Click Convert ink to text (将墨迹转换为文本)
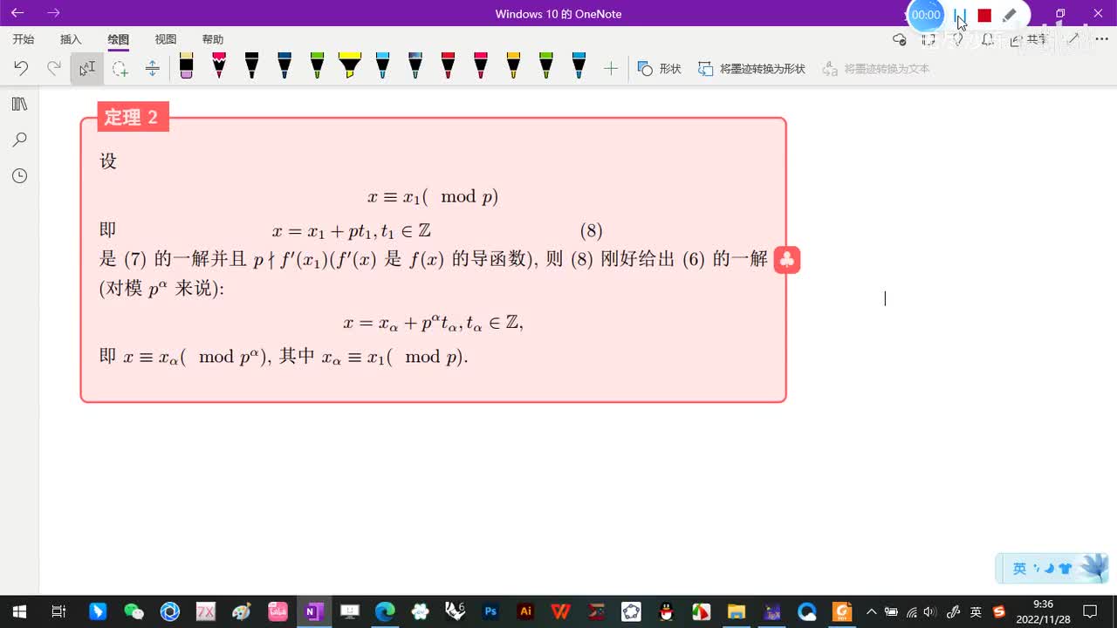The image size is (1117, 628). [876, 68]
